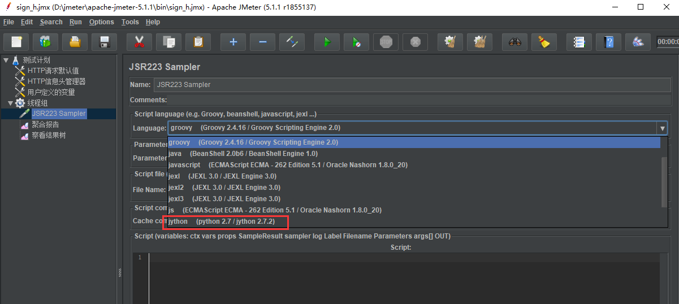The width and height of the screenshot is (679, 304).
Task: Choose jexl2 option from language list
Action: [x=414, y=188]
